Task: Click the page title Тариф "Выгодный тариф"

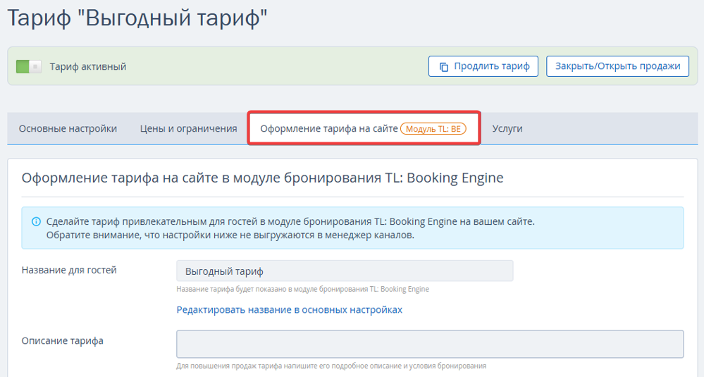Action: (x=137, y=19)
